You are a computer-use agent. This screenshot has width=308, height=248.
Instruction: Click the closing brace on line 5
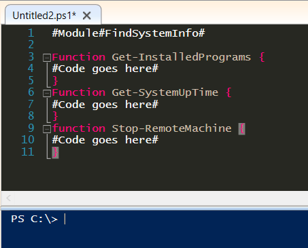[x=55, y=81]
